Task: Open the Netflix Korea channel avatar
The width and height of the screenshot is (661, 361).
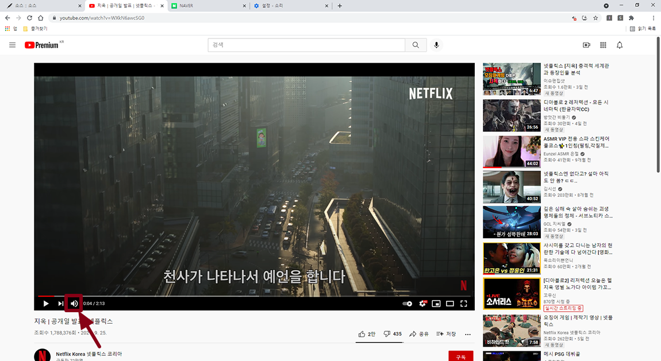Action: click(x=42, y=356)
